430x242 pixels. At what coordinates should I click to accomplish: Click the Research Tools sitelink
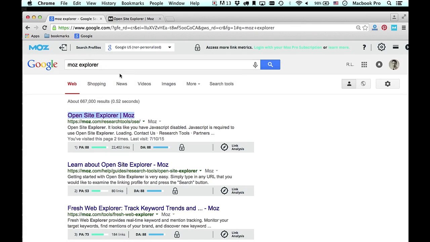[x=174, y=133]
